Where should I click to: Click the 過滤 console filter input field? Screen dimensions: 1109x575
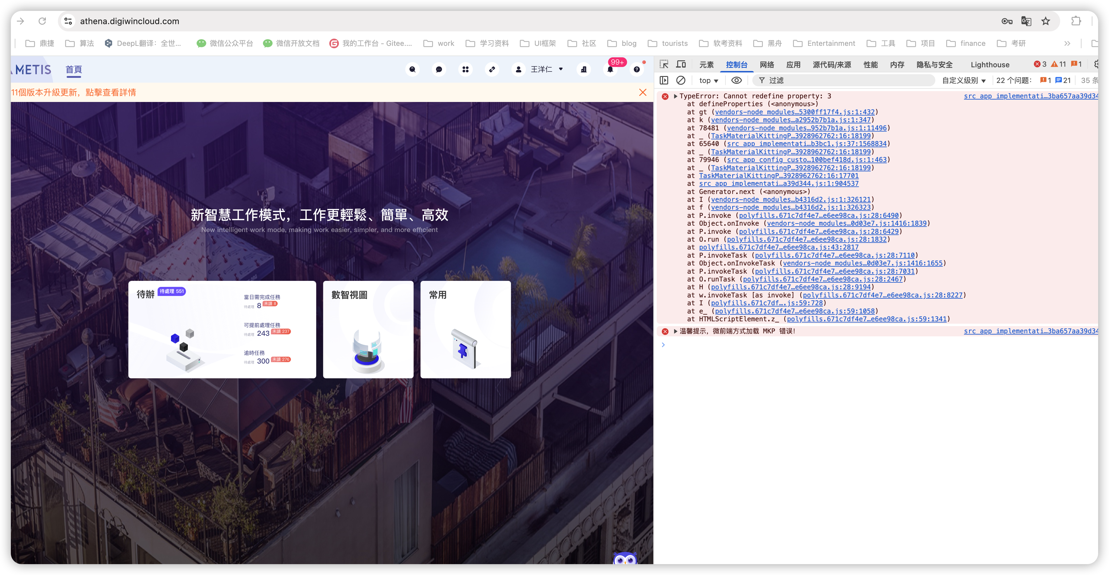point(848,81)
